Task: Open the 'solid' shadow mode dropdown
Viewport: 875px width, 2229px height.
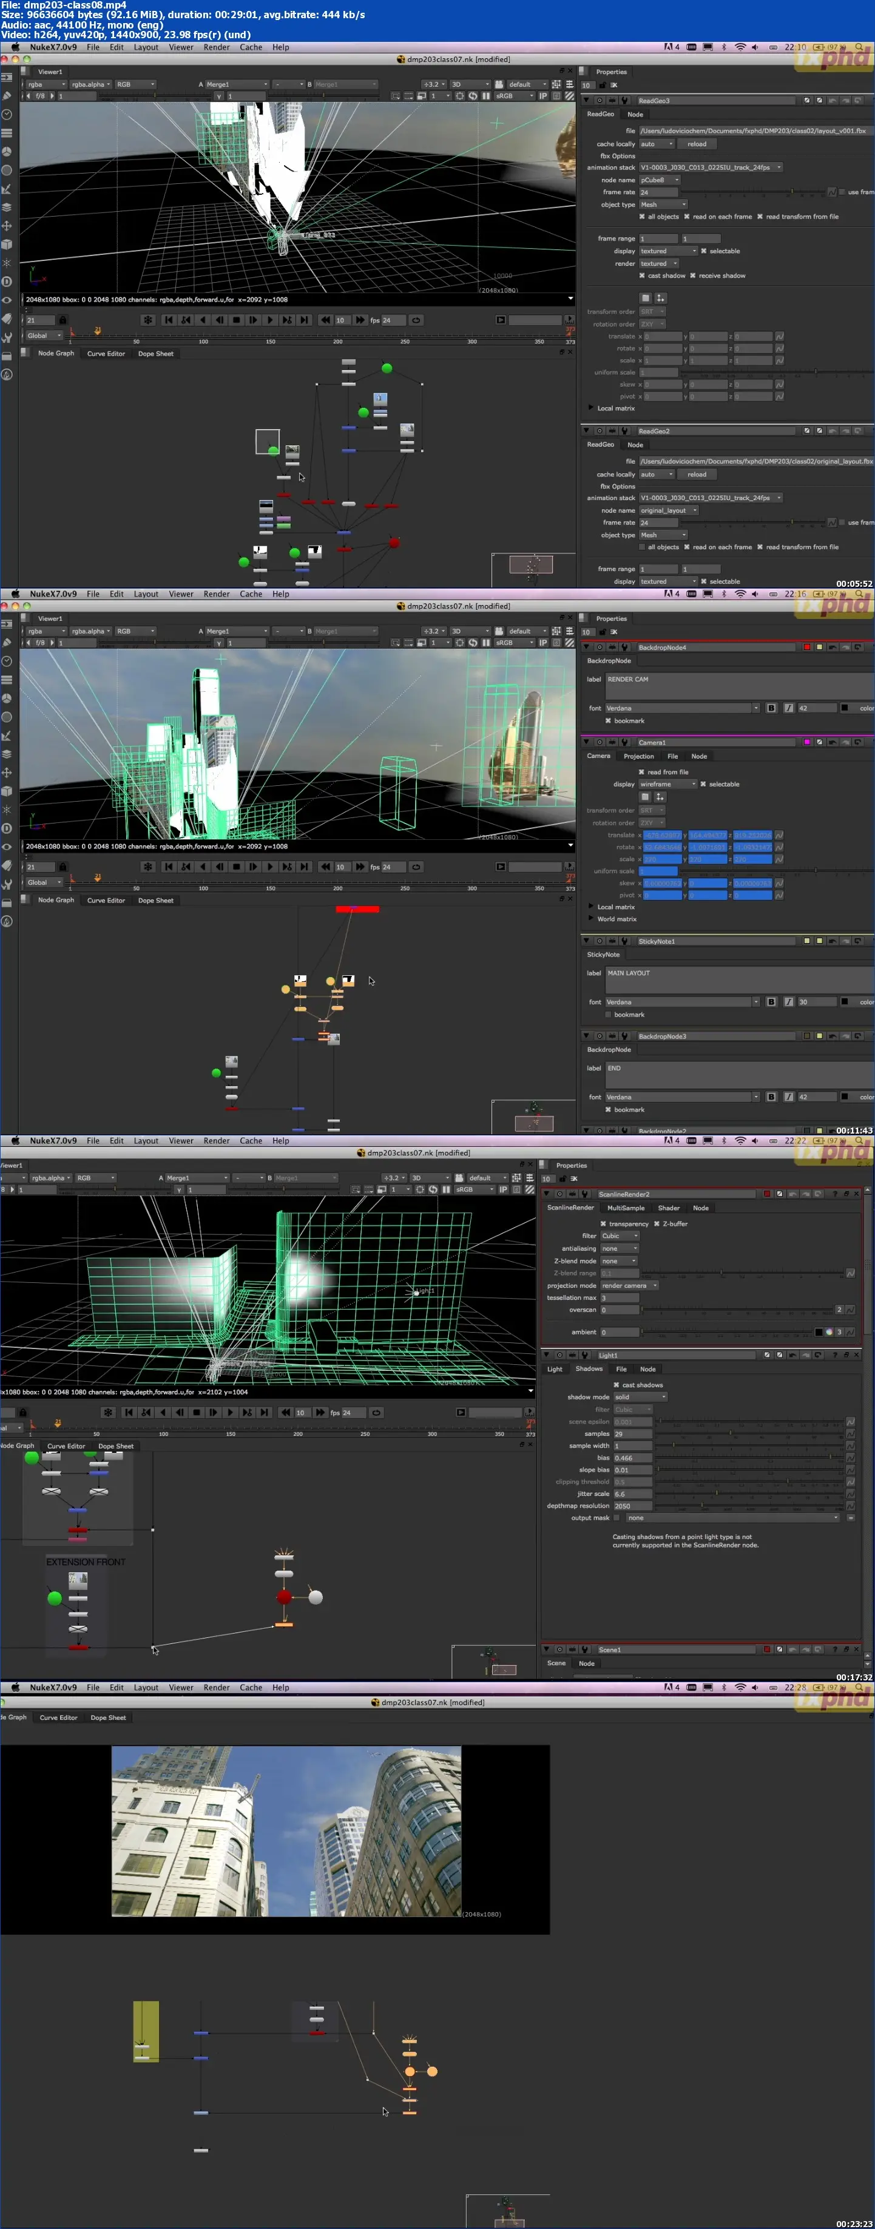Action: [x=640, y=1398]
